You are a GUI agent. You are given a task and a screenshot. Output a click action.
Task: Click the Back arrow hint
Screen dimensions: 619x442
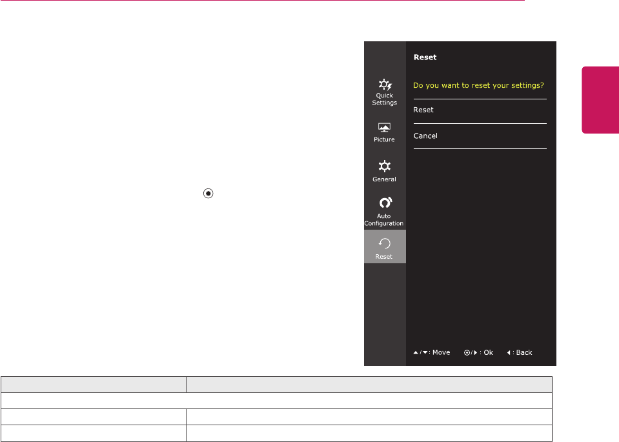(520, 352)
